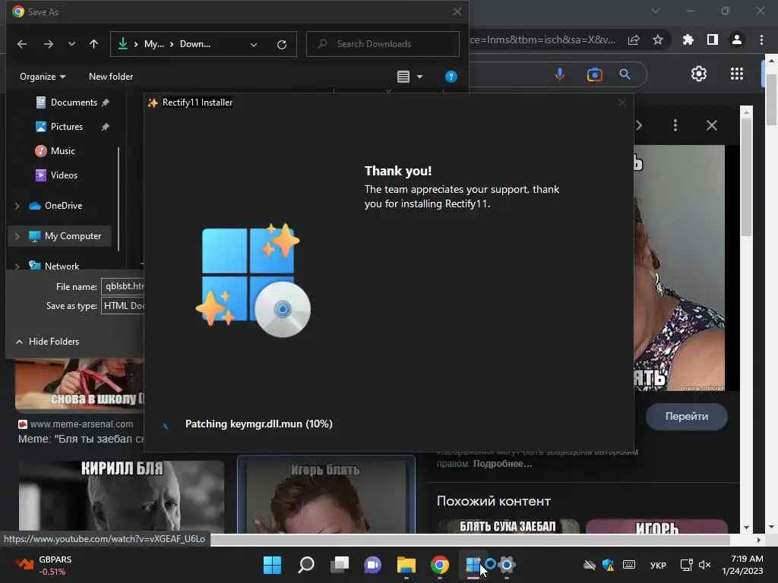This screenshot has height=583, width=778.
Task: Open Chrome three-dot menu
Action: 761,39
